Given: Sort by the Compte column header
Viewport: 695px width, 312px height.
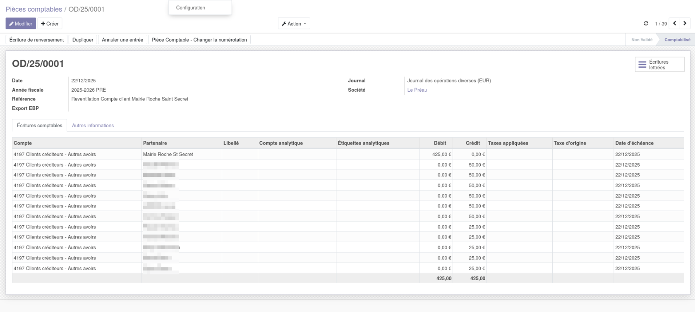Looking at the screenshot, I should [x=23, y=143].
